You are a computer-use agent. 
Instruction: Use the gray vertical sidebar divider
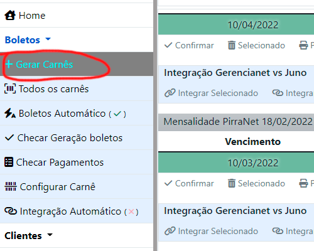[x=155, y=125]
